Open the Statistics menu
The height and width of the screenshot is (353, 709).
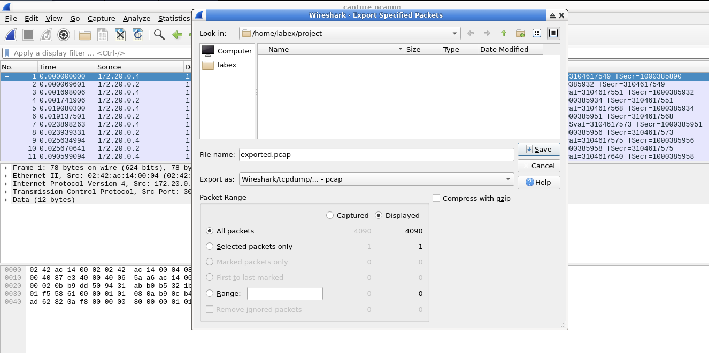pyautogui.click(x=174, y=18)
